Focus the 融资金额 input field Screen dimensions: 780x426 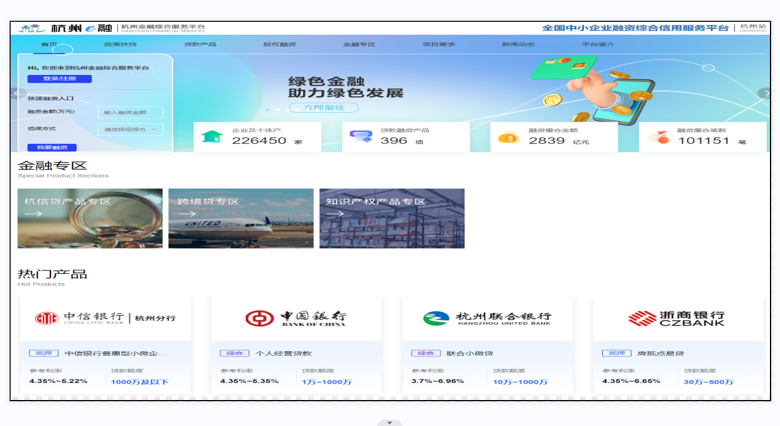[x=130, y=112]
